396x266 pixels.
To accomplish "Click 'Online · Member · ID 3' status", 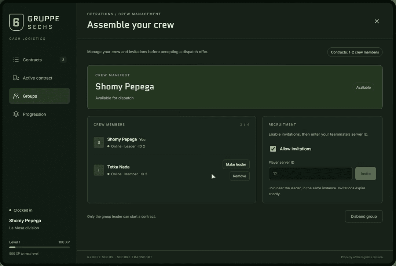I will 129,174.
